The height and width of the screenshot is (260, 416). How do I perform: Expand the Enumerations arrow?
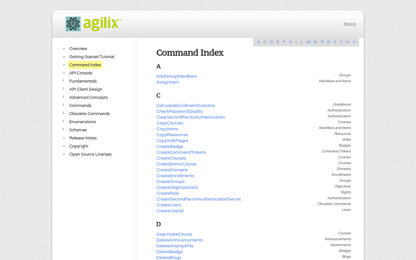tap(63, 121)
